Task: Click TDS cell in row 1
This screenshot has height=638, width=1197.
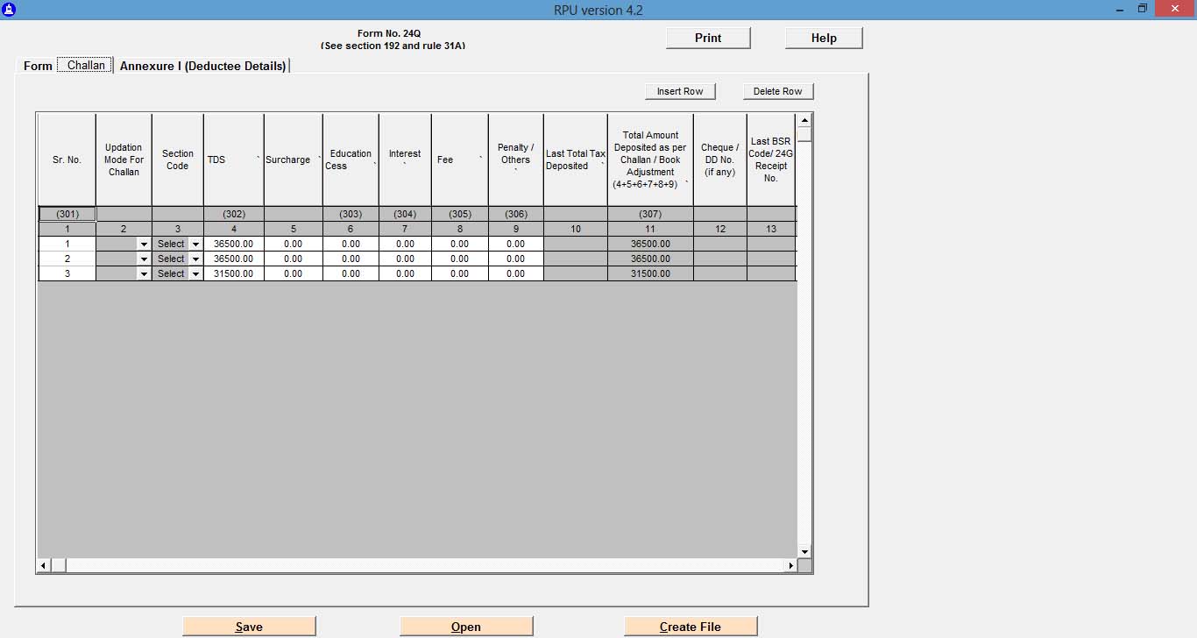Action: [x=234, y=245]
